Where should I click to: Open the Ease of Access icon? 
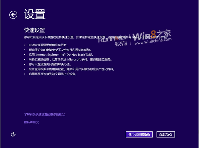tap(13, 134)
